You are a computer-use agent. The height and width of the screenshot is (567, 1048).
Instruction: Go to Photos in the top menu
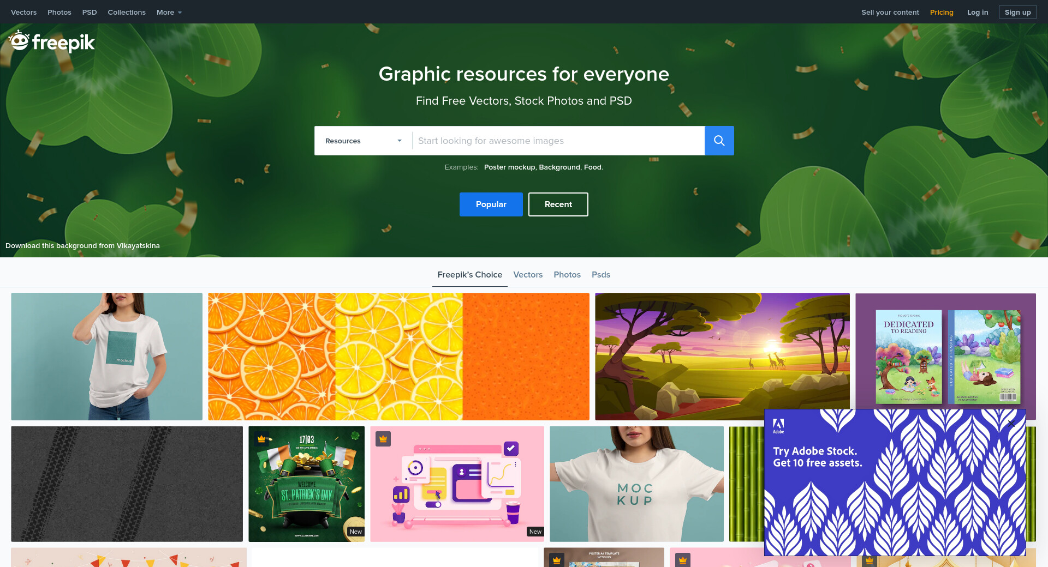click(59, 12)
